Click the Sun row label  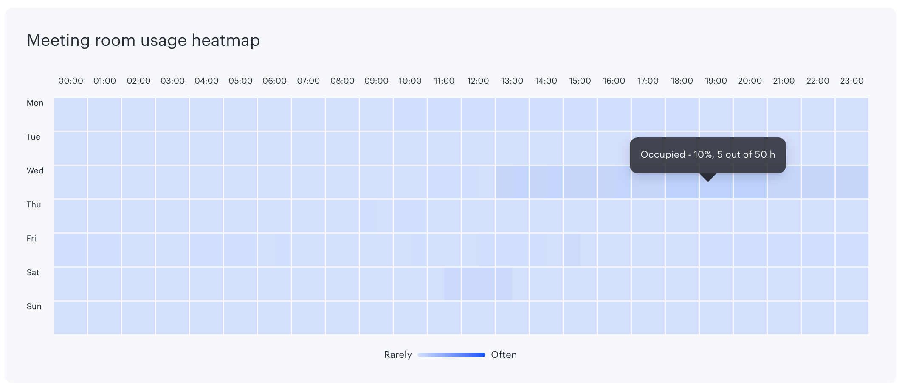pos(34,307)
